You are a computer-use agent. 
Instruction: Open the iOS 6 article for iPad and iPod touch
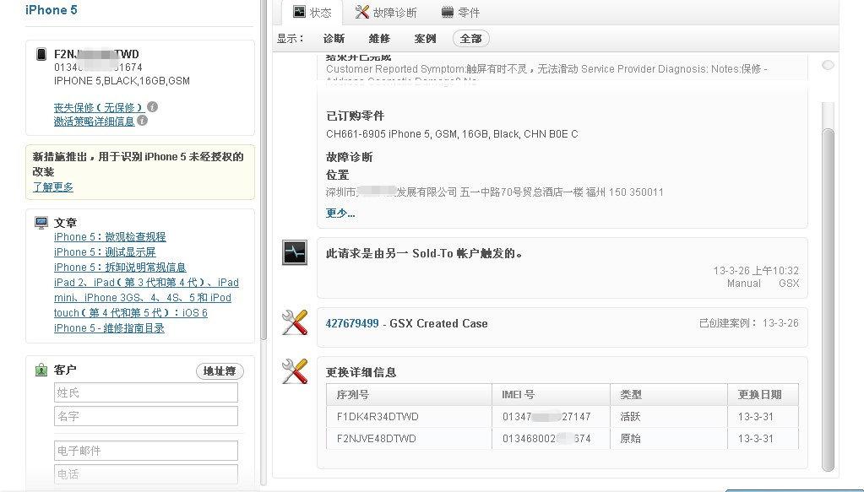click(x=146, y=297)
